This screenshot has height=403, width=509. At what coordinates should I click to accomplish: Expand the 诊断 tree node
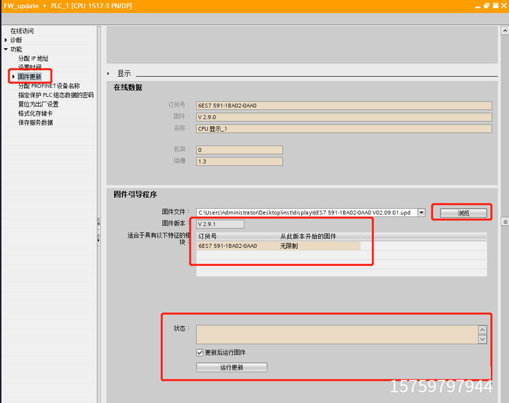click(6, 40)
